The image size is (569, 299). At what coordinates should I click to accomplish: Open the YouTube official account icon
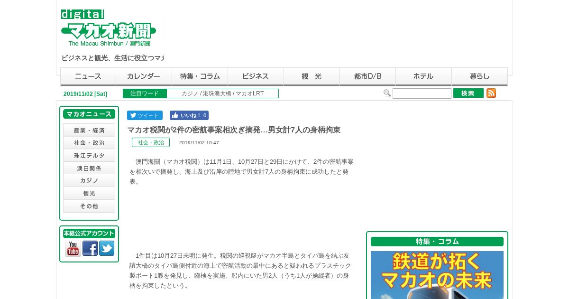pyautogui.click(x=73, y=248)
